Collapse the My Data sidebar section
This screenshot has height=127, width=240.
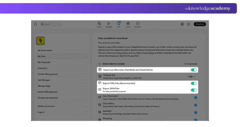[62, 56]
